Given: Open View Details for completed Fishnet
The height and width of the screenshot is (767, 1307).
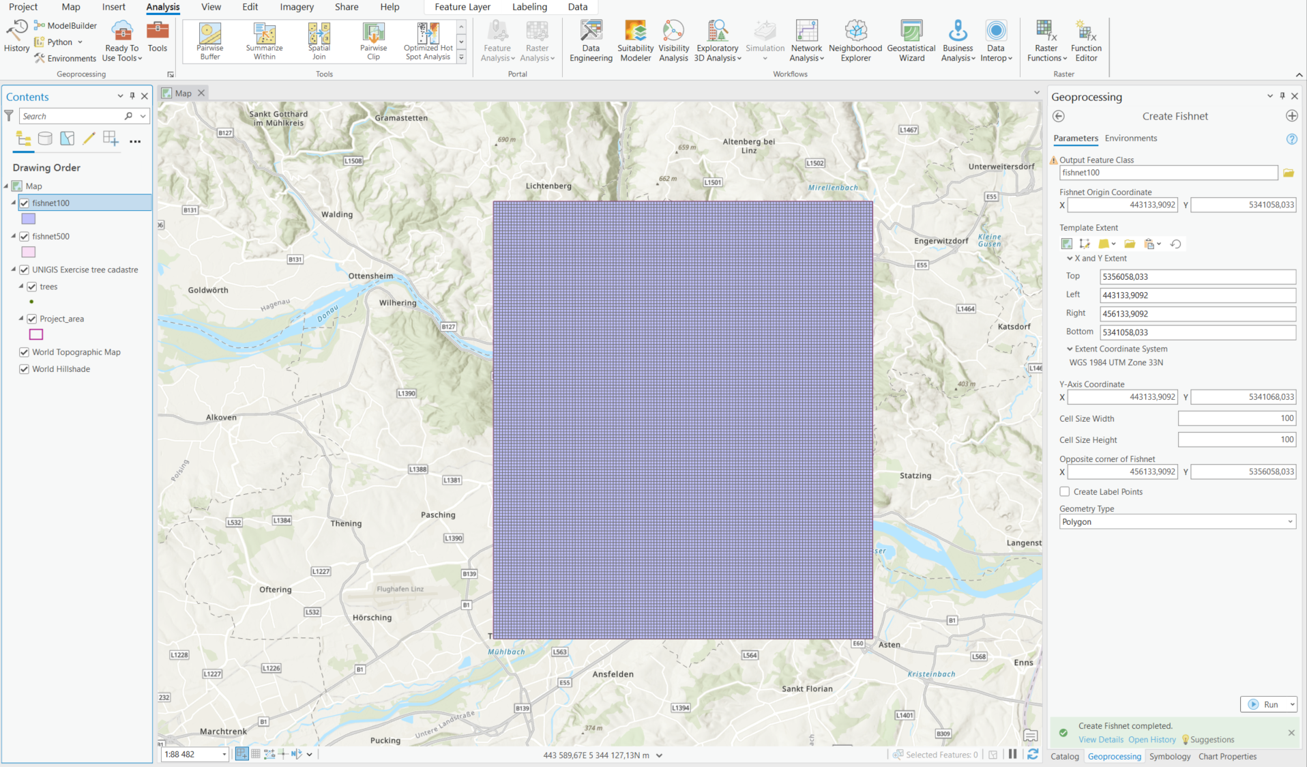Looking at the screenshot, I should coord(1100,739).
